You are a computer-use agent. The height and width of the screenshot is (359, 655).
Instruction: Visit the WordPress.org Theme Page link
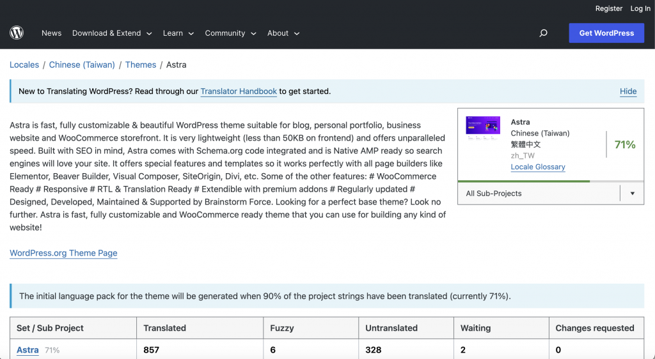click(63, 253)
